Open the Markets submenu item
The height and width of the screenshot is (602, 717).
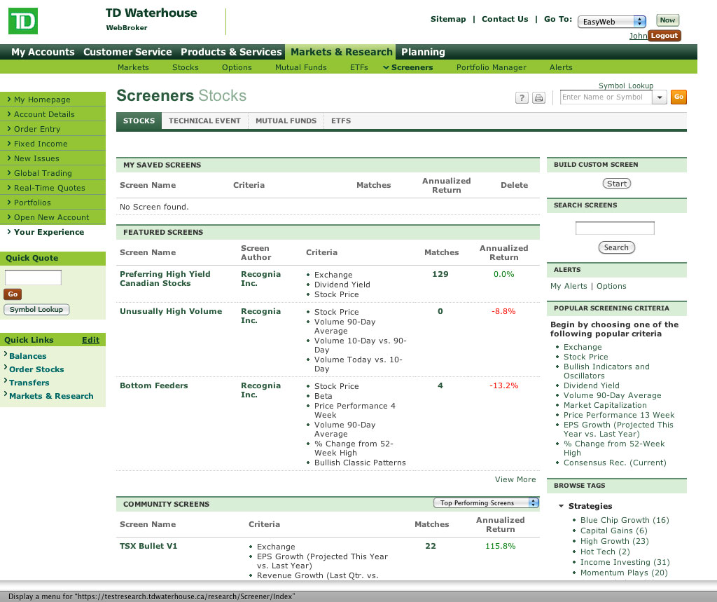tap(133, 67)
